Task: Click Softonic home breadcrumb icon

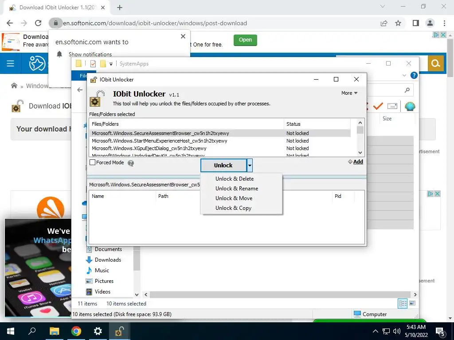Action: (14, 85)
